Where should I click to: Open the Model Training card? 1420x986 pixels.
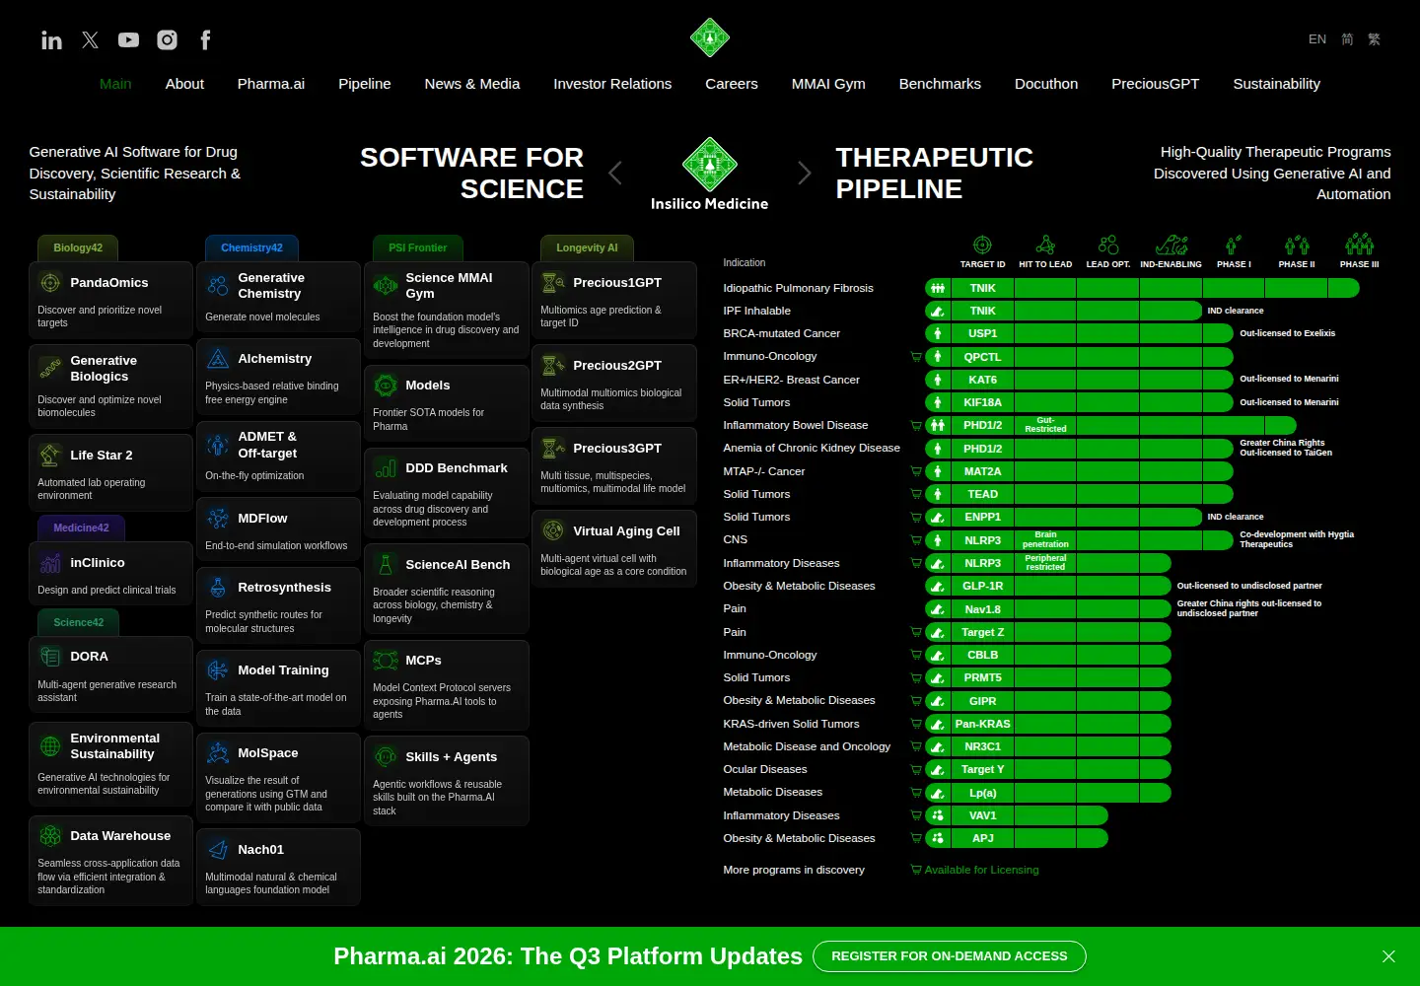pos(279,690)
